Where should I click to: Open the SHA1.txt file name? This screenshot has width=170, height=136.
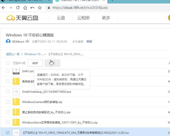[x=28, y=71]
